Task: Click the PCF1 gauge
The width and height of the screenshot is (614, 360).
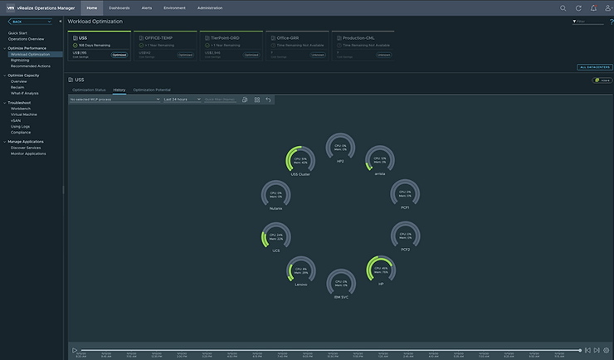Action: click(x=405, y=194)
